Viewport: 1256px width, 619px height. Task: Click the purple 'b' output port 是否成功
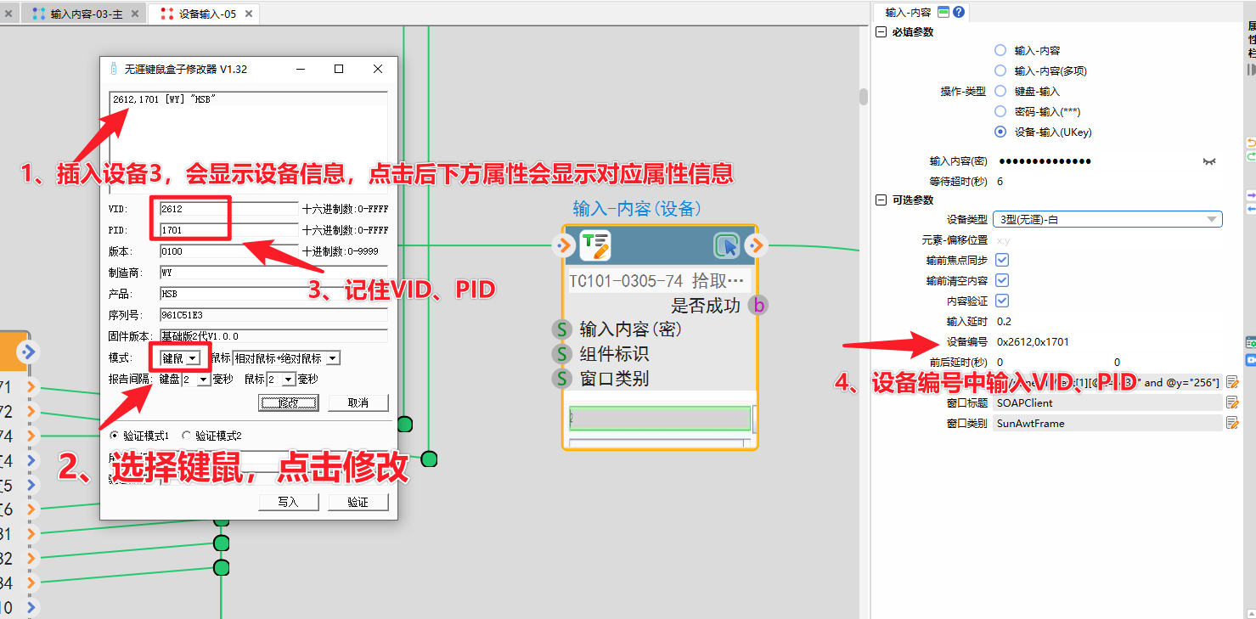coord(758,306)
